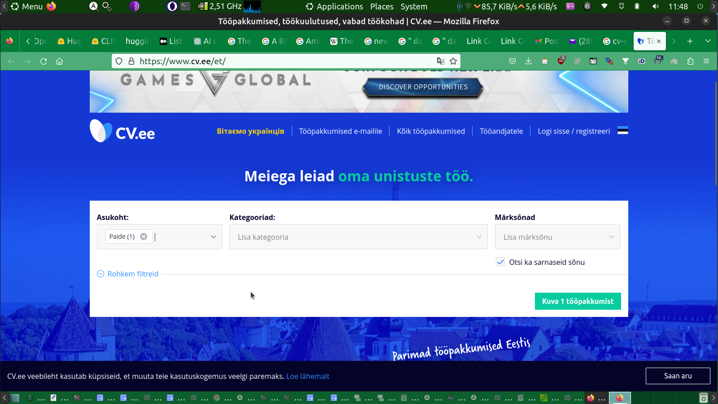Open the list all tabs dropdown
This screenshot has height=404, width=718.
coord(708,41)
